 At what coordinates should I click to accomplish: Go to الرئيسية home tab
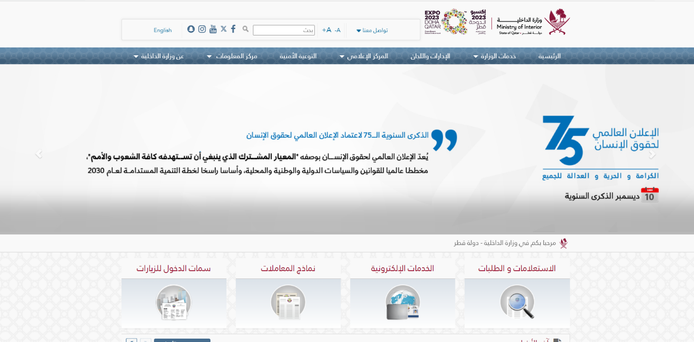tap(549, 56)
